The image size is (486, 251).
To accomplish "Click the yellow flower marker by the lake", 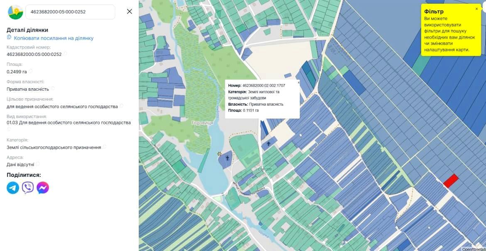I will click(x=219, y=154).
